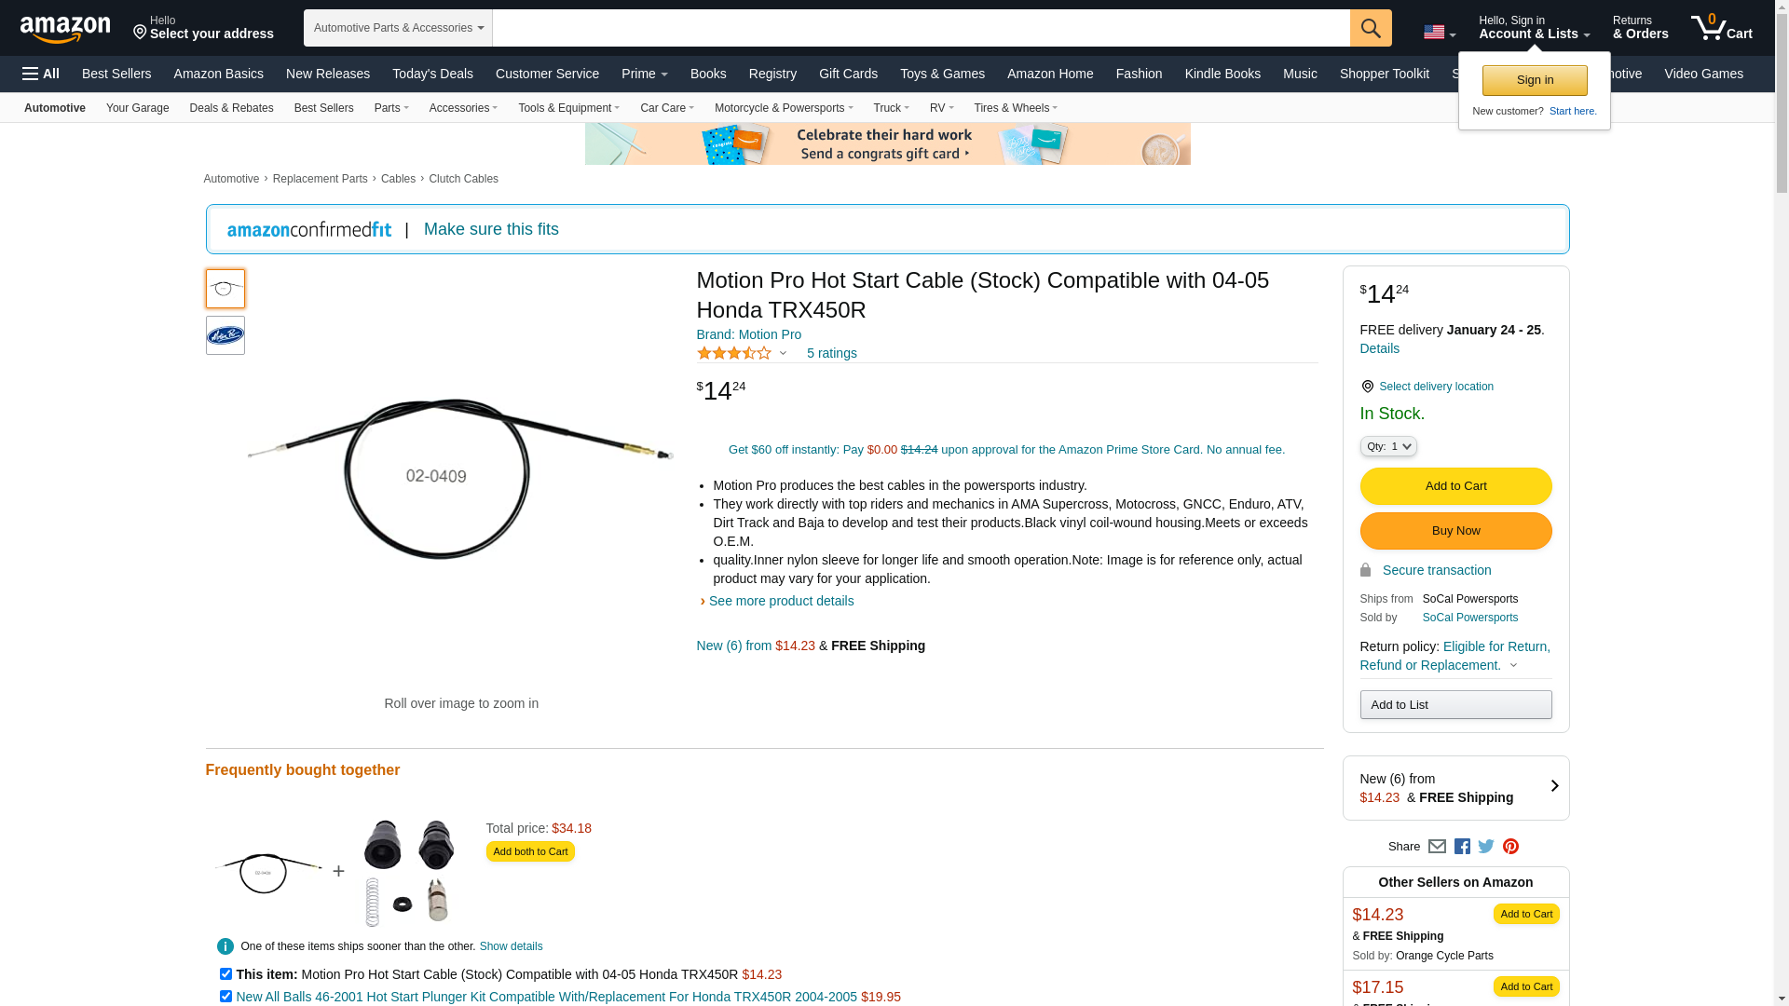The height and width of the screenshot is (1006, 1789).
Task: Click inside the Amazon search field
Action: point(921,28)
